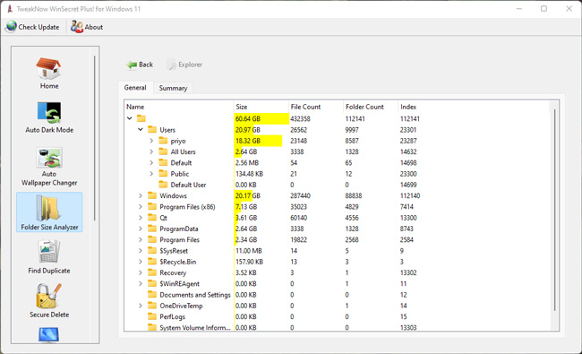582x354 pixels.
Task: Expand the OneDriveTemp folder node
Action: (x=141, y=306)
